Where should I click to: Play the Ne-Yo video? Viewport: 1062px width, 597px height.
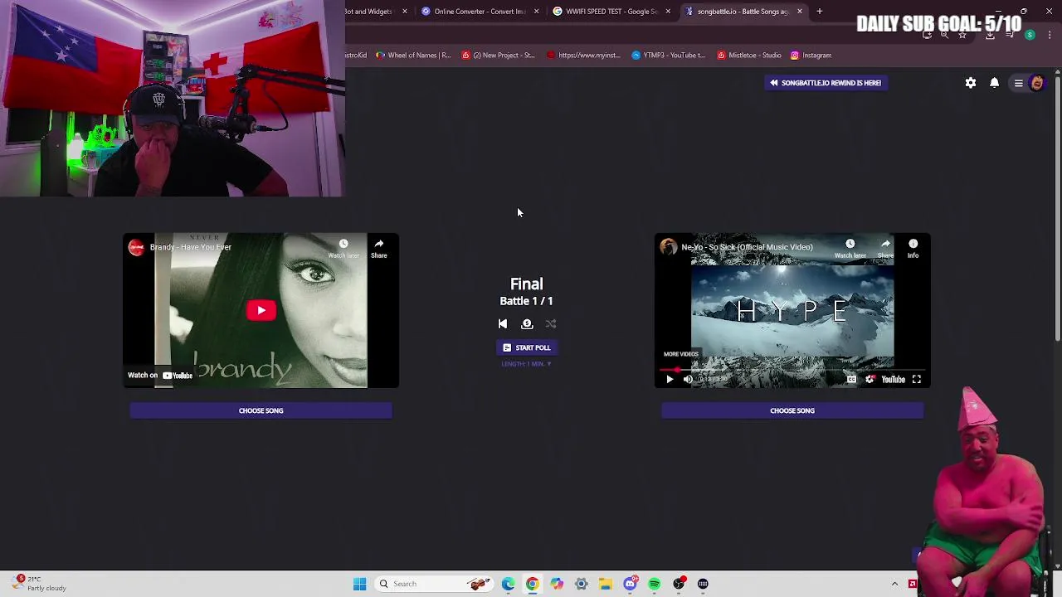670,380
